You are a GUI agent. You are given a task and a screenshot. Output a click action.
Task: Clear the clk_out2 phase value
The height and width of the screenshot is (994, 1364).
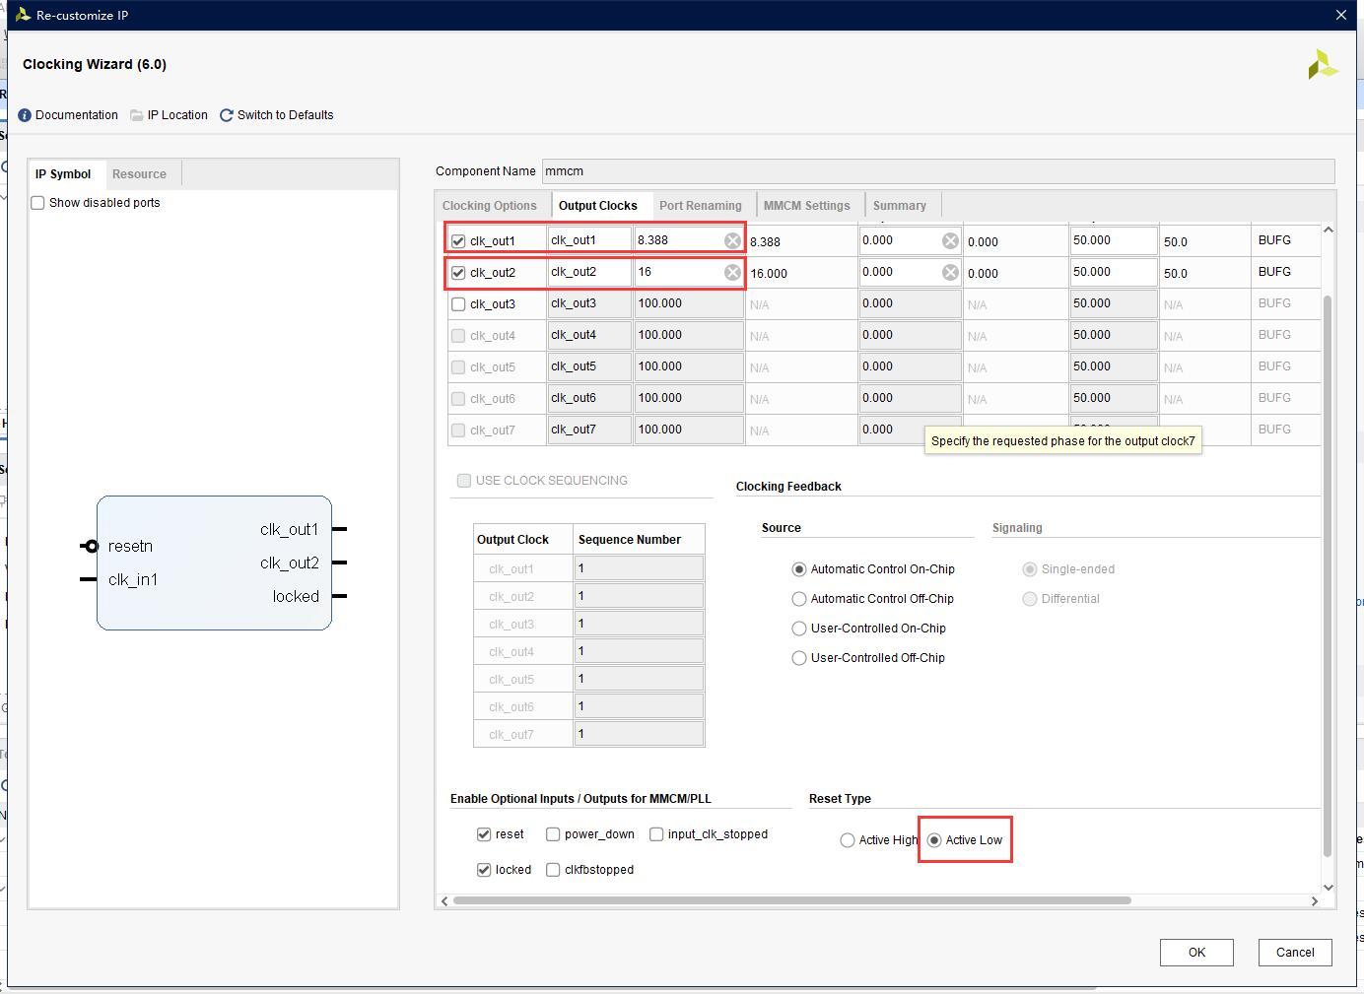click(950, 272)
